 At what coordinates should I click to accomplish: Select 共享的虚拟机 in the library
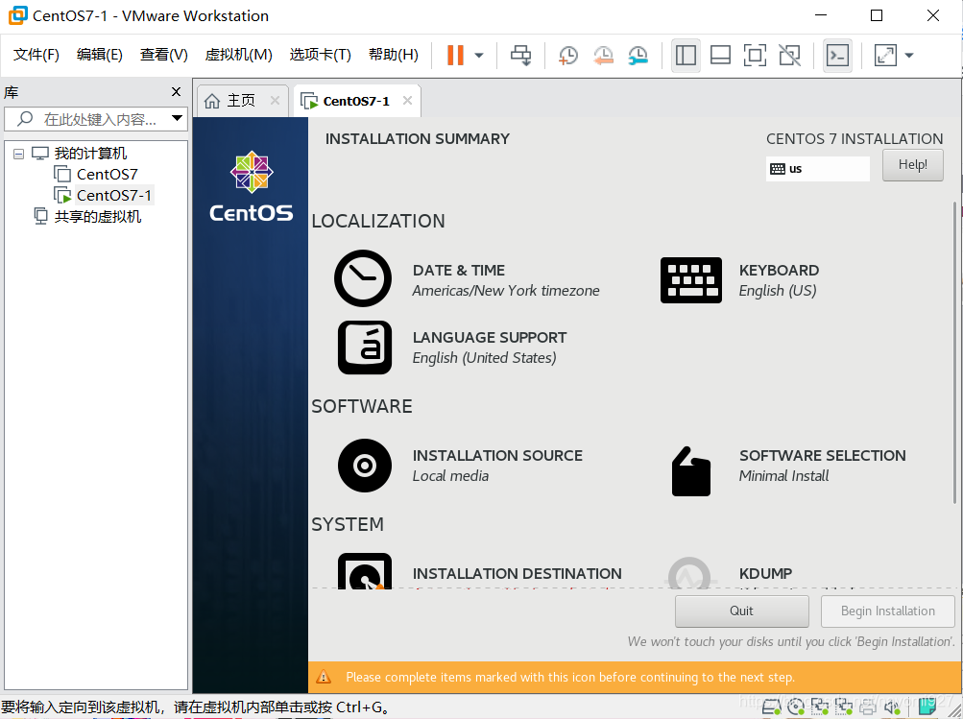click(98, 217)
